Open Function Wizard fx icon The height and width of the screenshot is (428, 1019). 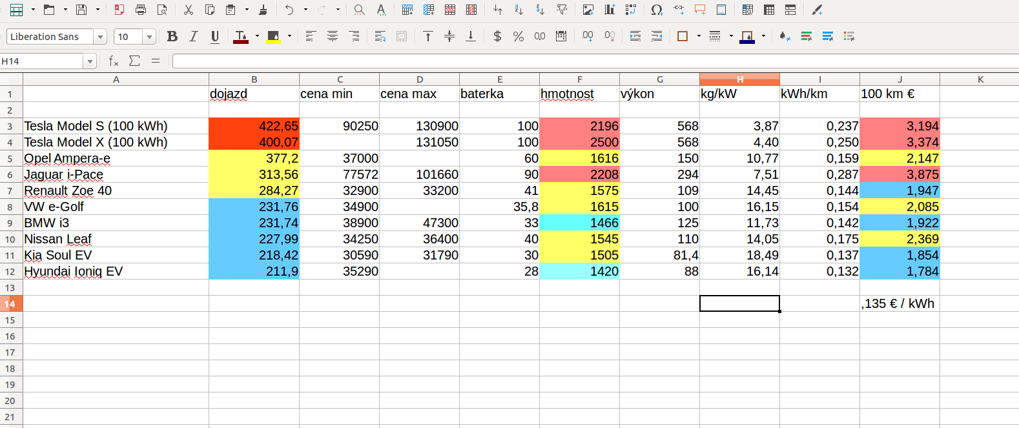[114, 61]
